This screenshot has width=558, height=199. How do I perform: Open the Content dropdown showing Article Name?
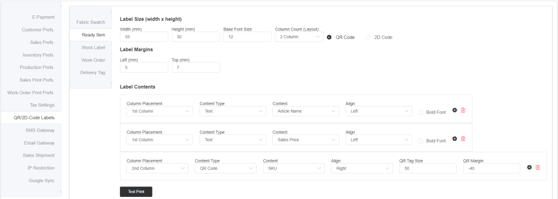pos(306,111)
